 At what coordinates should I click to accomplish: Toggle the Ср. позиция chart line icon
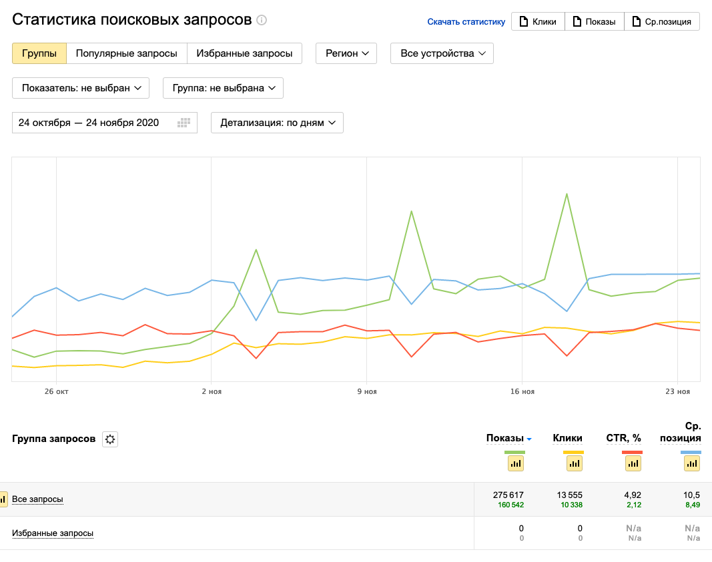(x=691, y=463)
